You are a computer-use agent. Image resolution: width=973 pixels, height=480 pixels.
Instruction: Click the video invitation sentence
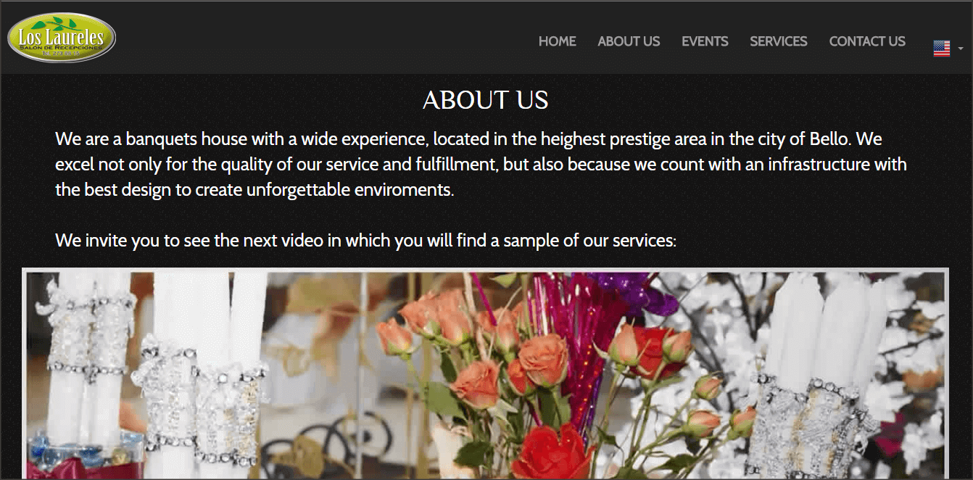[365, 240]
